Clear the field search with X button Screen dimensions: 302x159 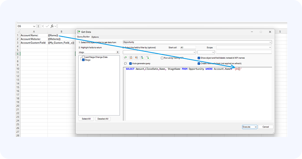coord(117,52)
